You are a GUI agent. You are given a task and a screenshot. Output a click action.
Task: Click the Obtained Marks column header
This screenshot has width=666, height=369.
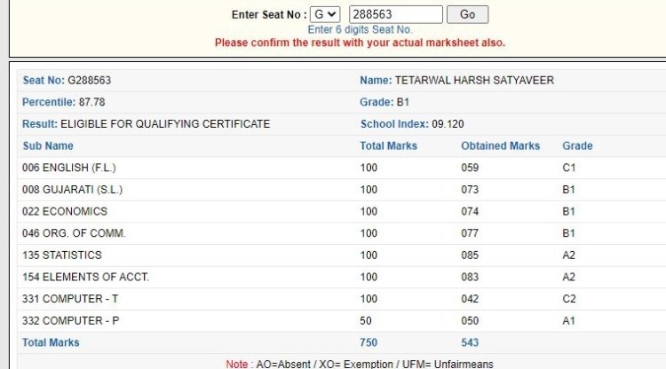(x=500, y=145)
